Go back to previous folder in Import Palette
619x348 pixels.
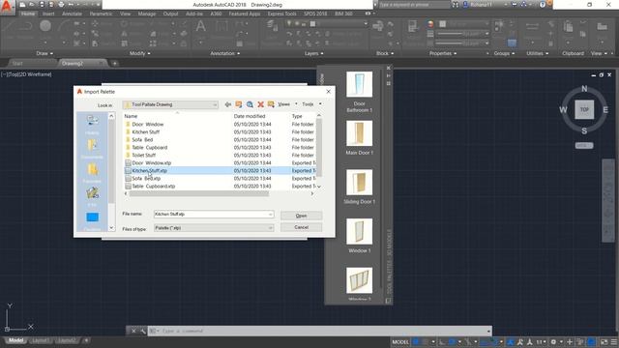(x=228, y=104)
